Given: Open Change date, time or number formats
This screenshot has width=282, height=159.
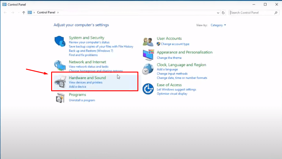Looking at the screenshot, I should point(182,78).
